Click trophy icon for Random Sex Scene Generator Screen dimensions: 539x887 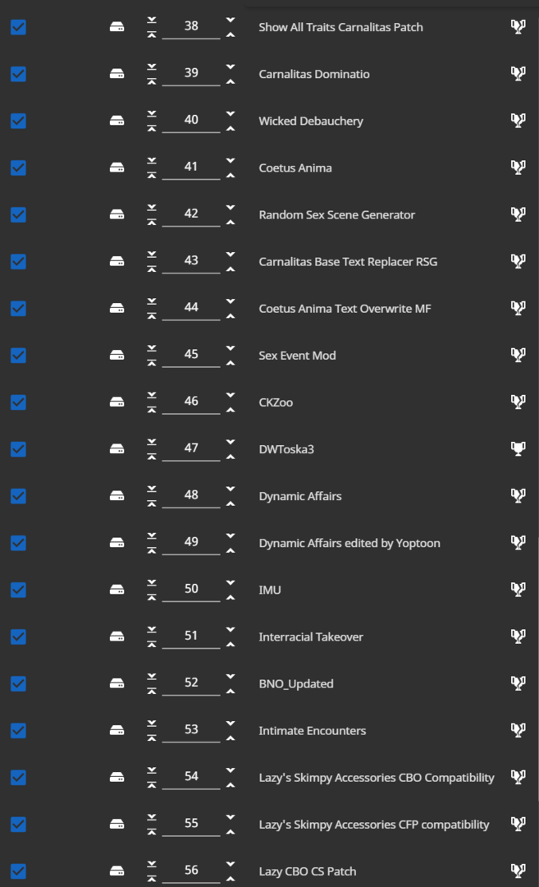(x=518, y=214)
